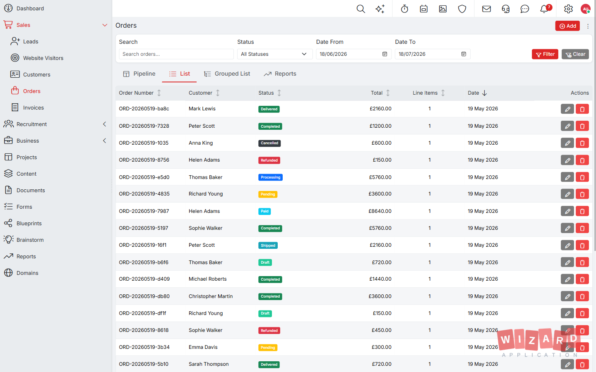Open the Status filter dropdown
Image resolution: width=596 pixels, height=372 pixels.
pyautogui.click(x=275, y=54)
